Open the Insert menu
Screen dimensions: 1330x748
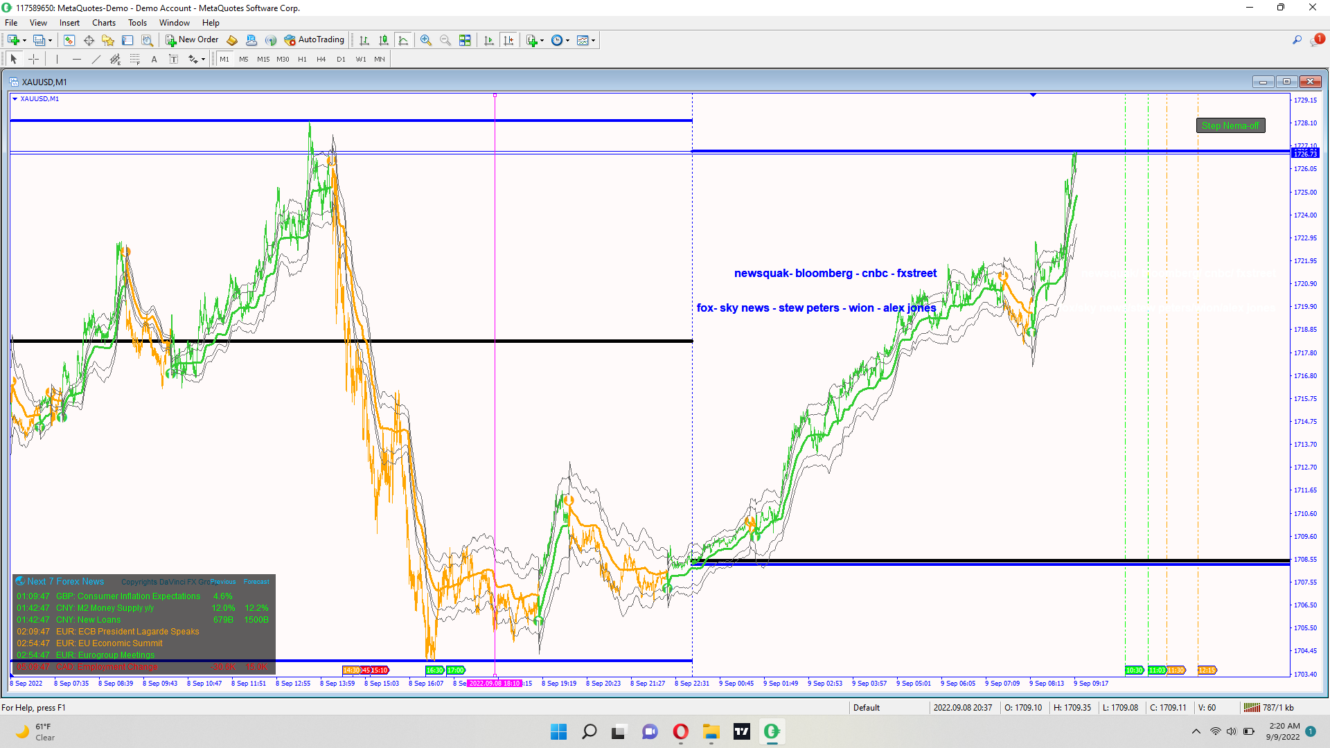[69, 23]
